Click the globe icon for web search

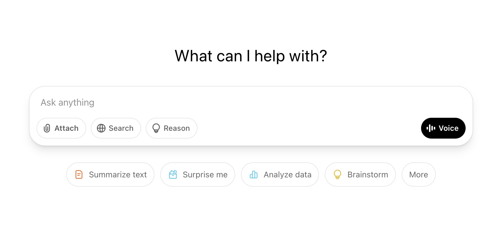(101, 128)
